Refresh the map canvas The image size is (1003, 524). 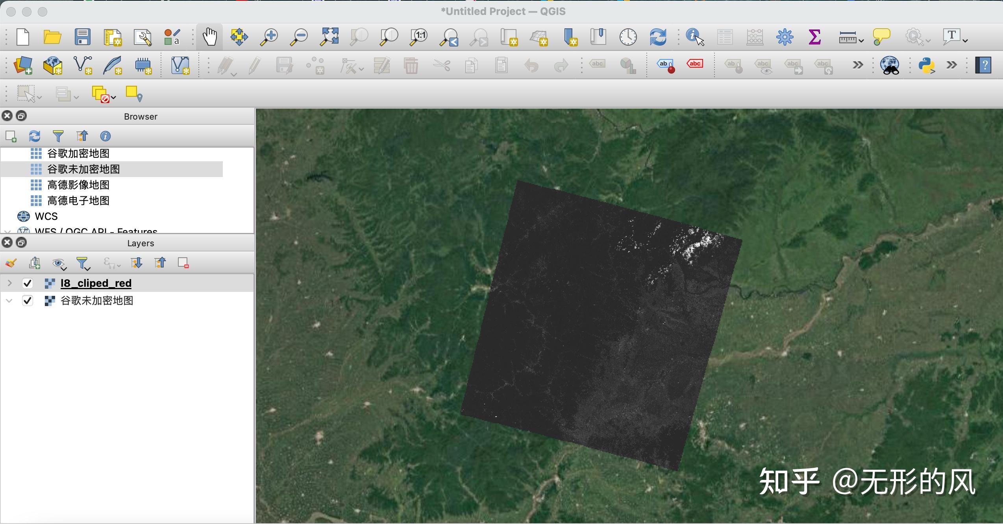tap(658, 37)
